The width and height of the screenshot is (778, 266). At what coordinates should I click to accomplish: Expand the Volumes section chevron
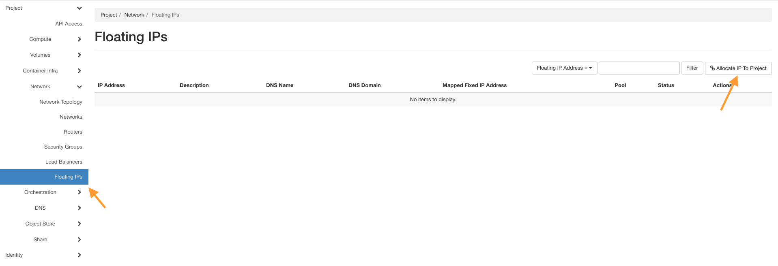(x=79, y=55)
